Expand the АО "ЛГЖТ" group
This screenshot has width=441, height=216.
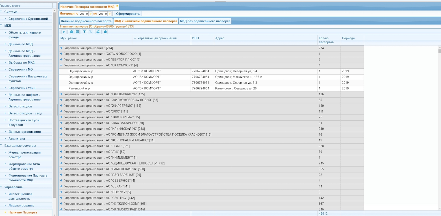click(x=61, y=146)
